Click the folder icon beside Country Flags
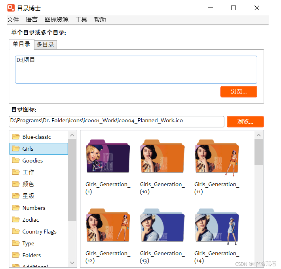Viewport: 281px width, 269px height. pos(16,231)
